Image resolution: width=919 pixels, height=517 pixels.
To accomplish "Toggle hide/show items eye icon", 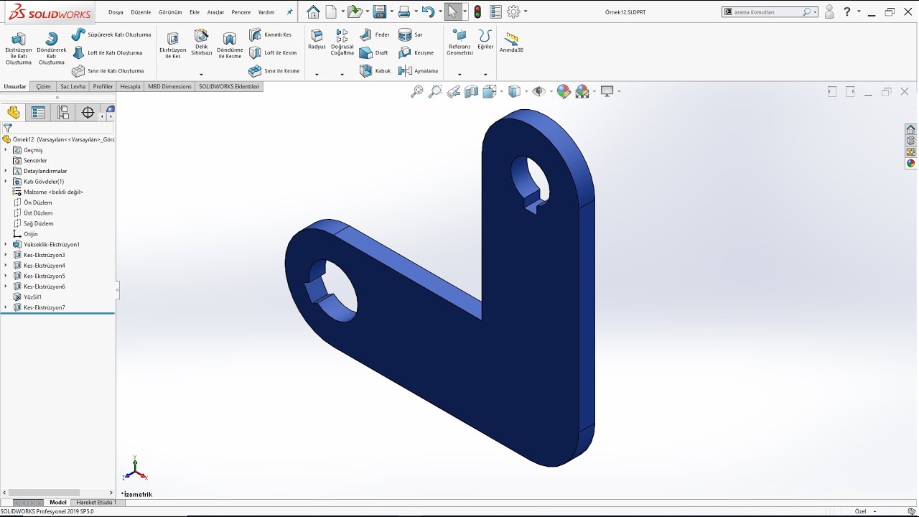I will (538, 91).
